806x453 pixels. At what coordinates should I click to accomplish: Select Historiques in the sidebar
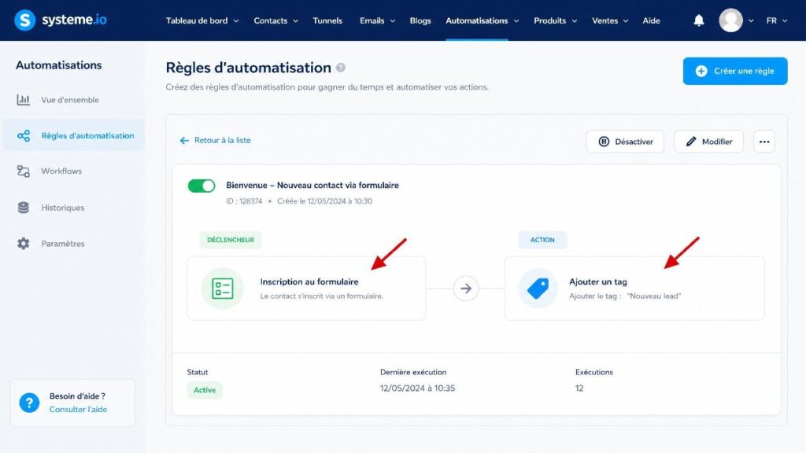tap(63, 208)
